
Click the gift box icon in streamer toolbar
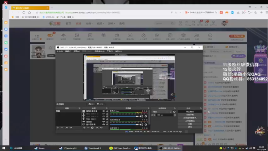point(104,36)
